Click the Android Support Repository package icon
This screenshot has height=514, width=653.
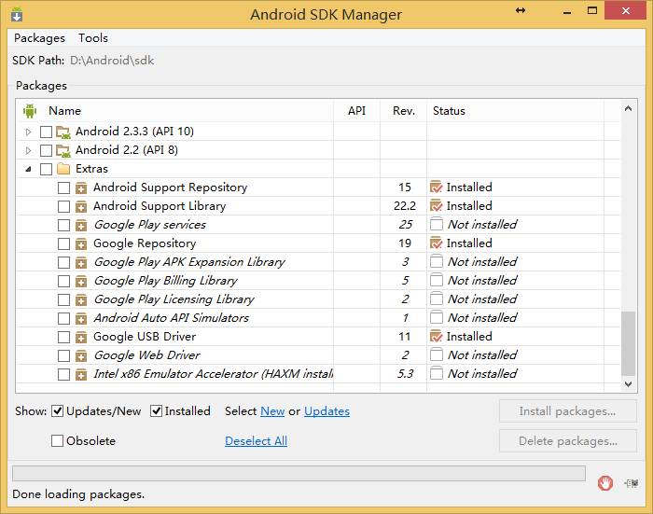pyautogui.click(x=81, y=188)
